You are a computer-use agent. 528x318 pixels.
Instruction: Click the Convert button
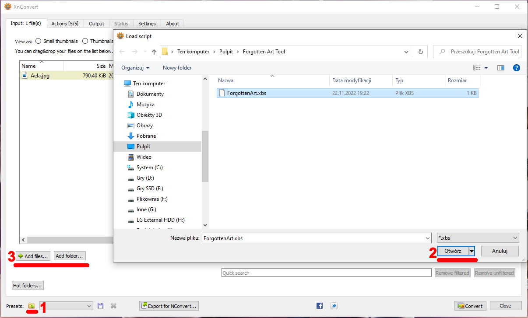tap(470, 306)
